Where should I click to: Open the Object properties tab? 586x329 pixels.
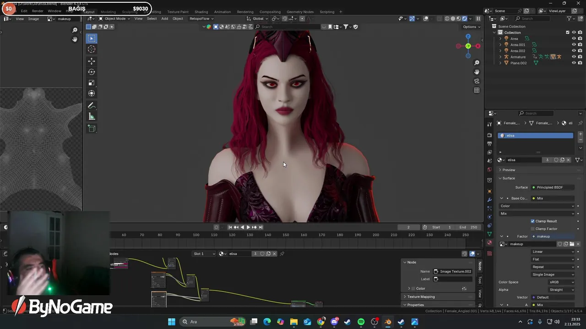pyautogui.click(x=489, y=191)
